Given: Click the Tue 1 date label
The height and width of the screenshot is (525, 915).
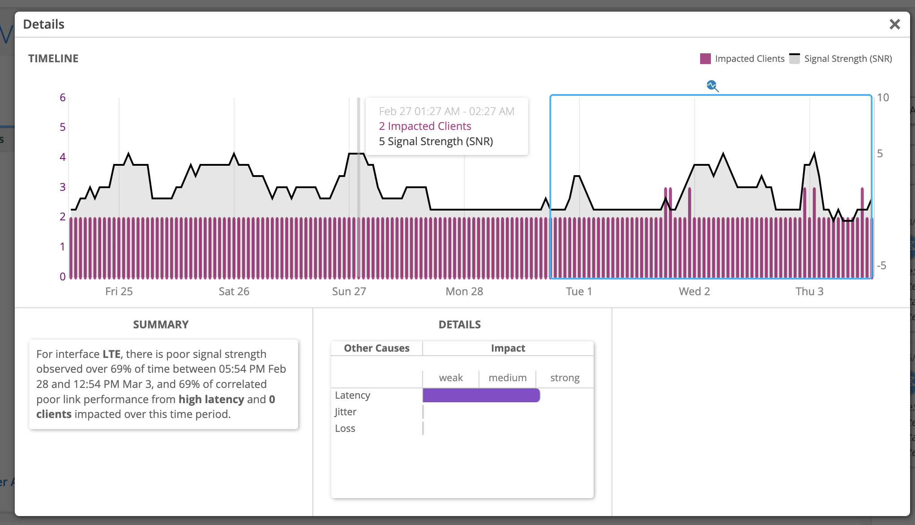Looking at the screenshot, I should pyautogui.click(x=579, y=292).
